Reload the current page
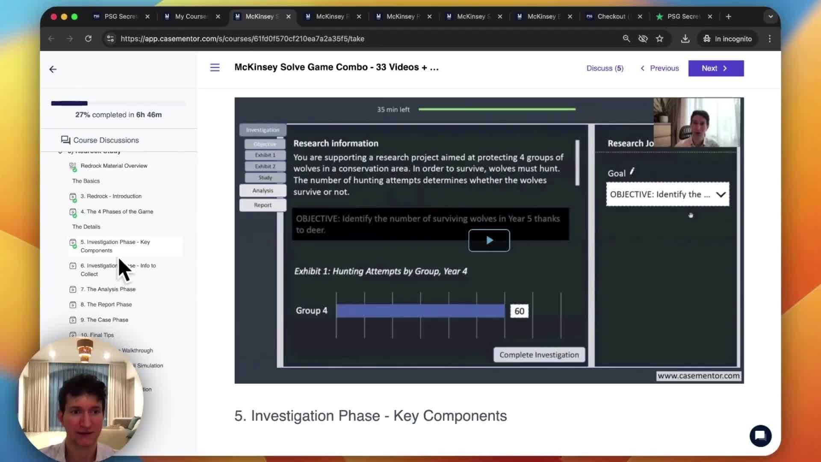821x462 pixels. (x=88, y=38)
